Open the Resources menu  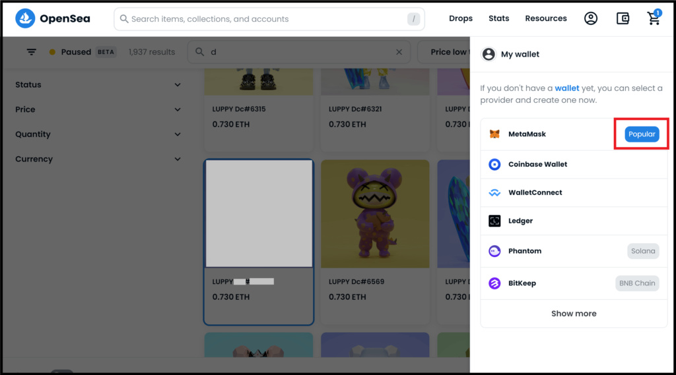click(x=546, y=18)
